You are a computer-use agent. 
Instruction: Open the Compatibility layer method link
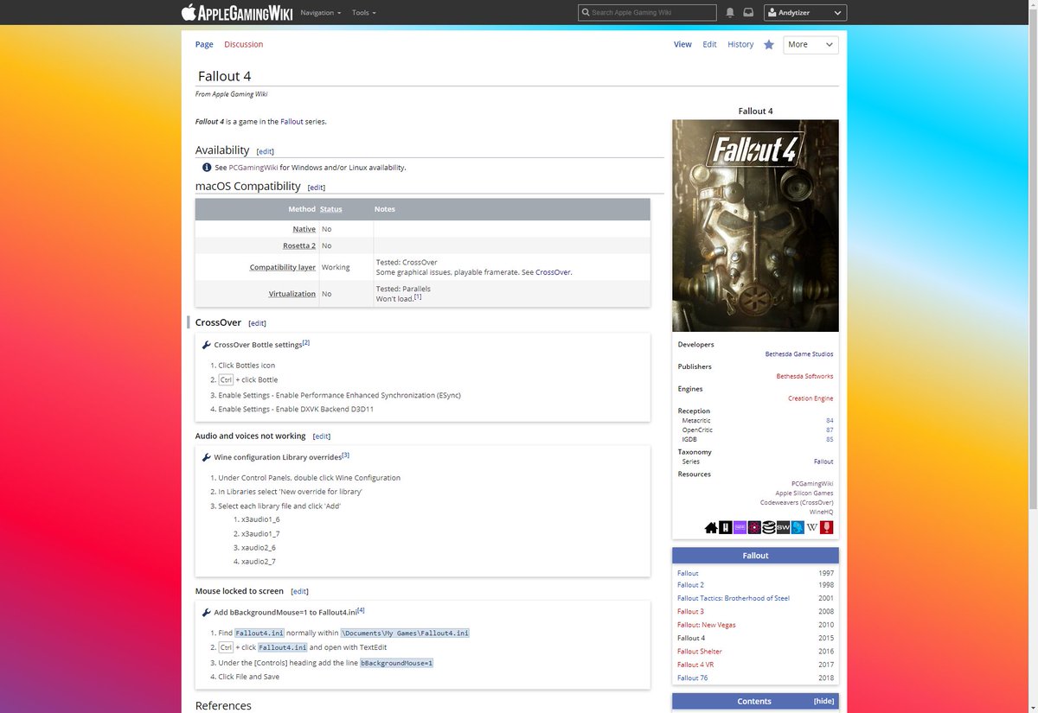tap(283, 268)
